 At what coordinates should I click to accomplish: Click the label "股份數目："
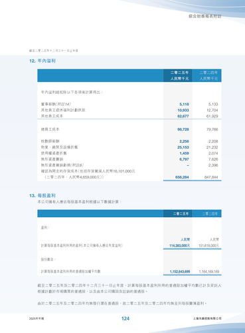click(x=48, y=259)
